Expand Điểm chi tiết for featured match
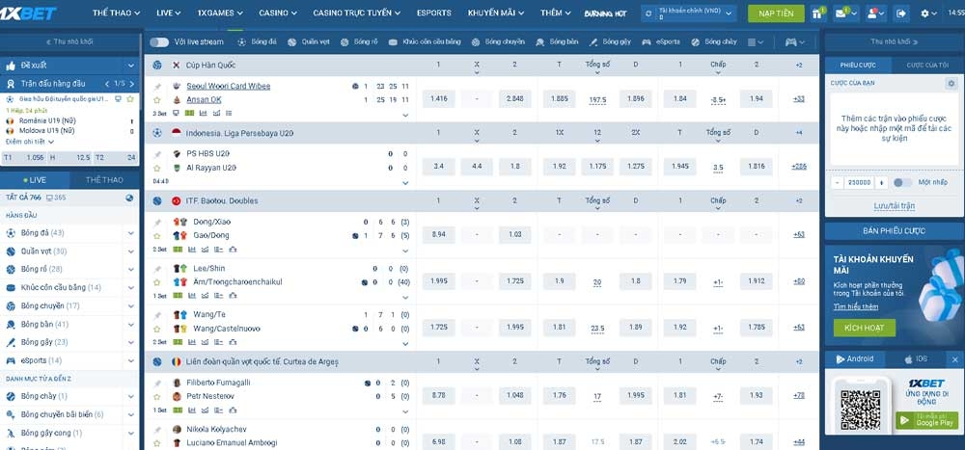This screenshot has width=965, height=450. coord(30,142)
